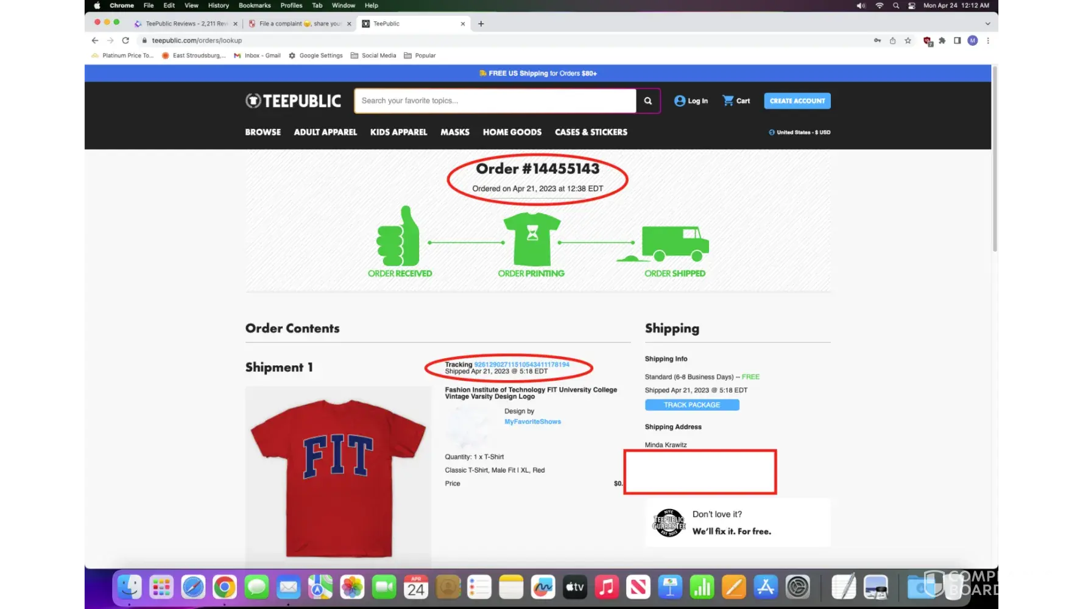This screenshot has height=609, width=1083.
Task: Click the TeePublic logo in the header
Action: pos(293,100)
